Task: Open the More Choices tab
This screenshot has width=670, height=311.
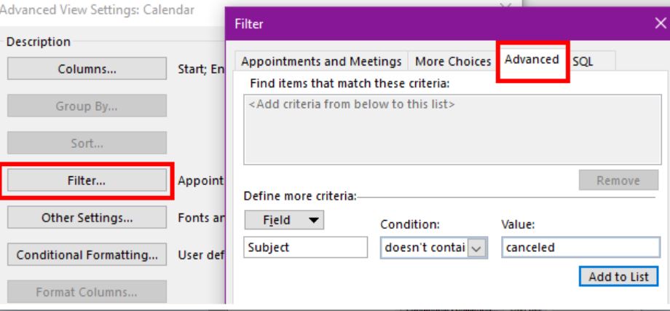Action: (453, 61)
